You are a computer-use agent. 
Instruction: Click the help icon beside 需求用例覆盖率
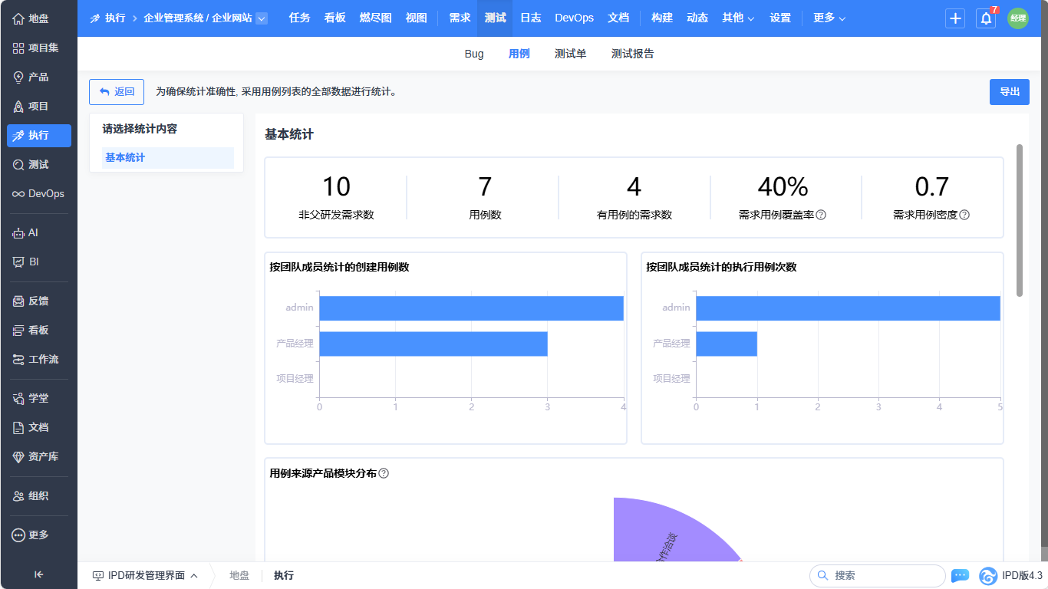[821, 215]
